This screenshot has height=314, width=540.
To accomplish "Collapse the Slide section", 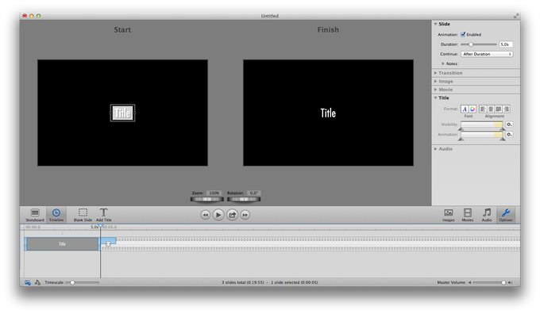I will point(436,24).
